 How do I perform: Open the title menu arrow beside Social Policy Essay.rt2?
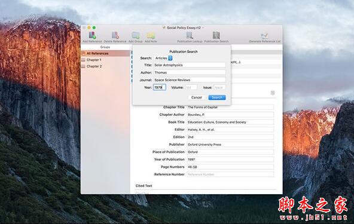(x=203, y=27)
